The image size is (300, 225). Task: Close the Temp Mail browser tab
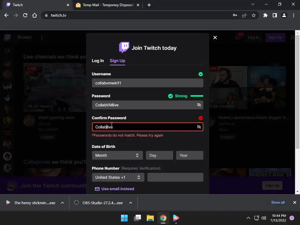(138, 5)
